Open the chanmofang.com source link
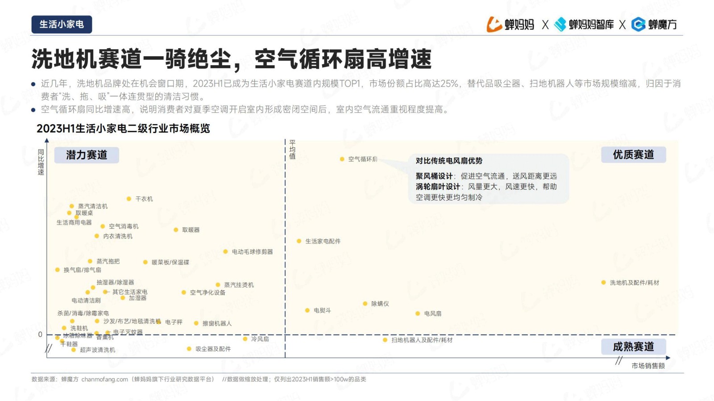Image resolution: width=714 pixels, height=401 pixels. (x=104, y=379)
